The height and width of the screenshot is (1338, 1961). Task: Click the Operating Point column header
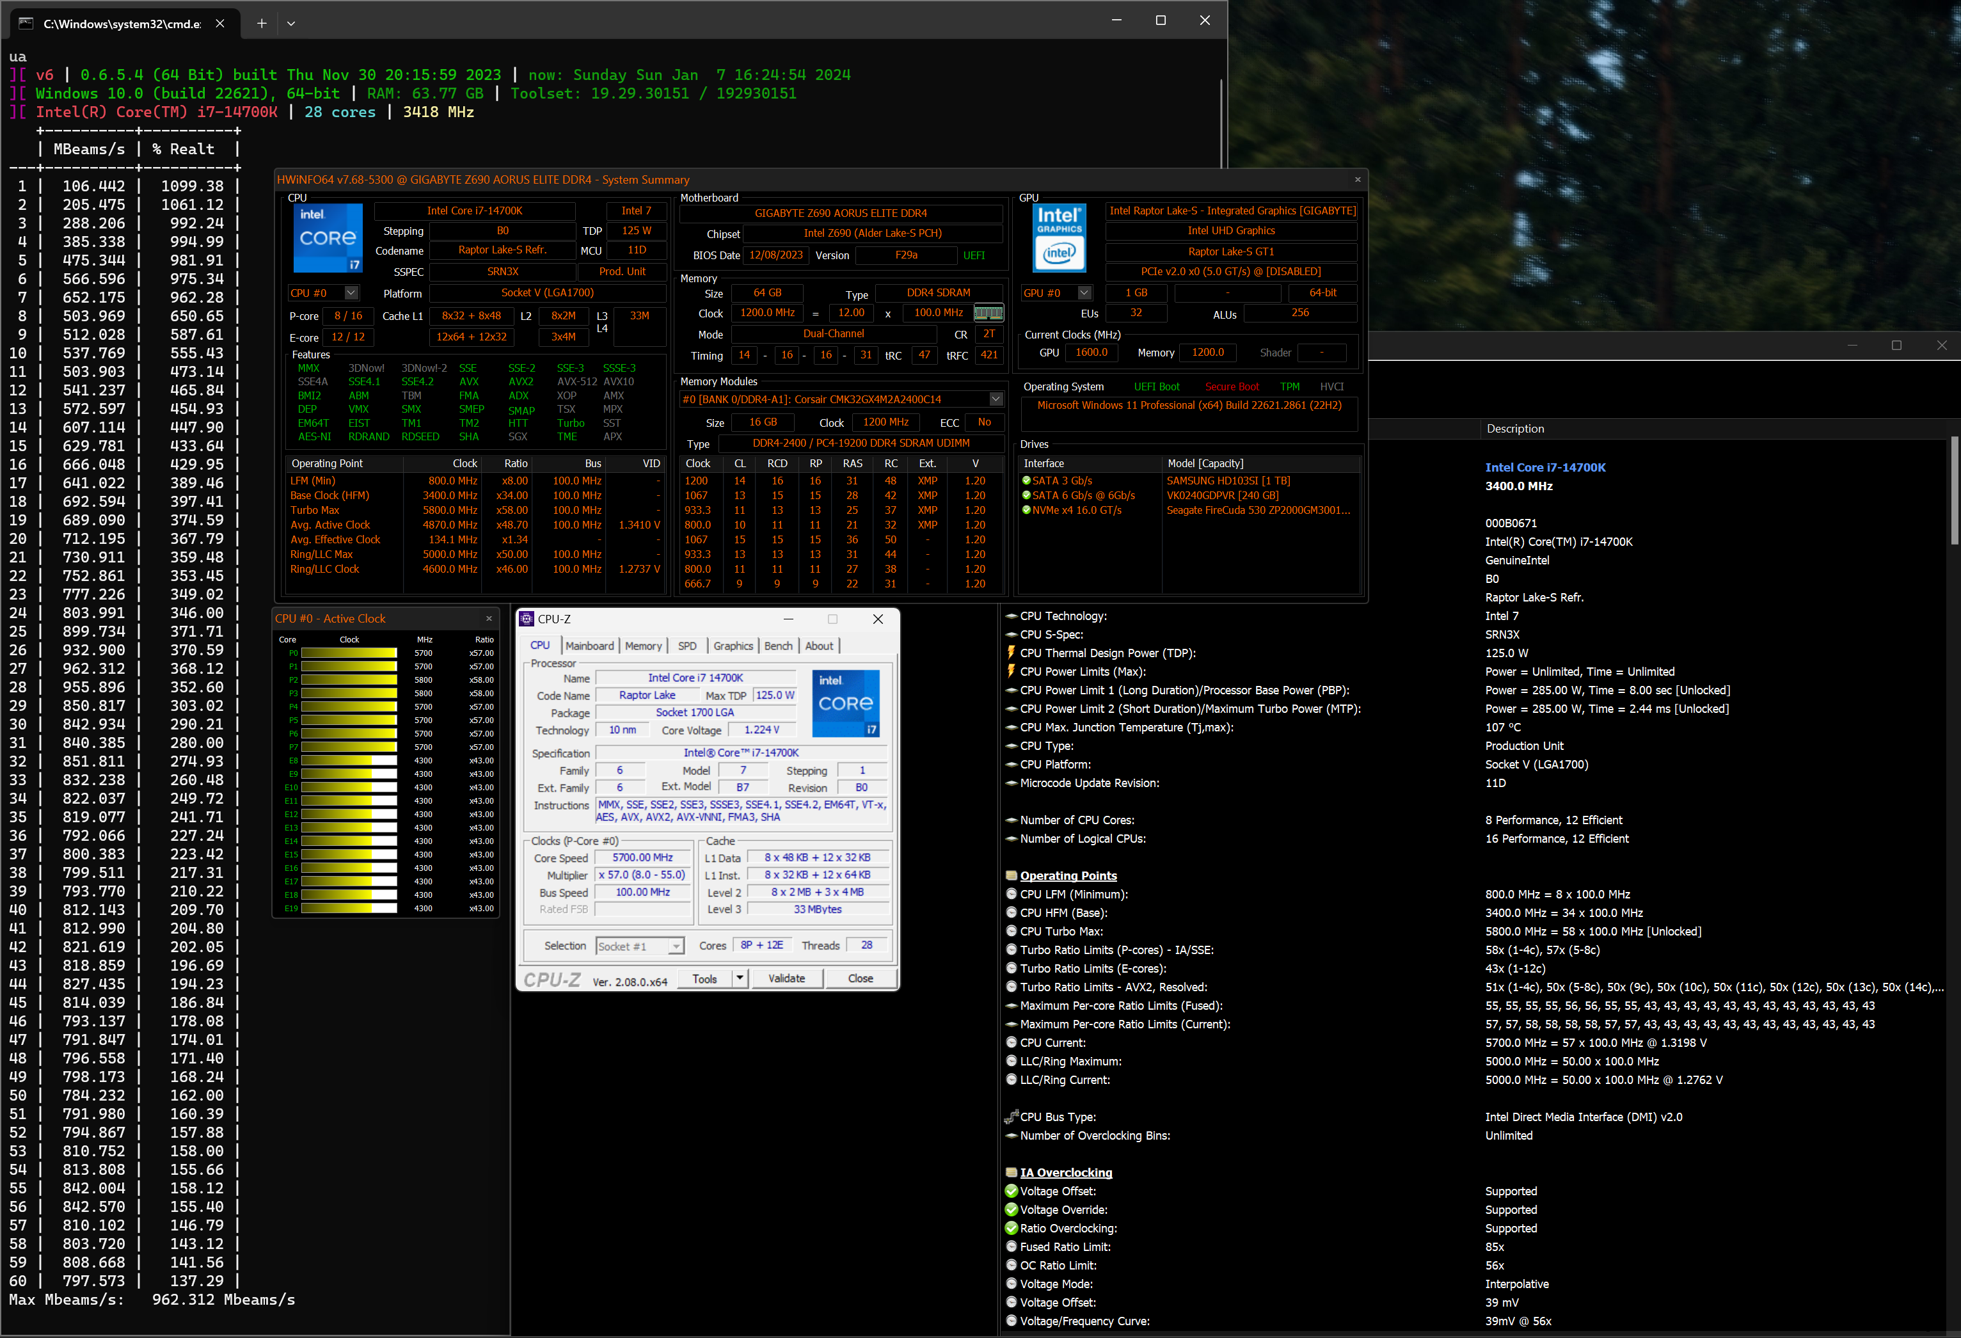344,463
